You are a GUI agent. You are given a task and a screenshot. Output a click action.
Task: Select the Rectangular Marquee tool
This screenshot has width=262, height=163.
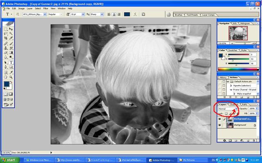[6, 29]
